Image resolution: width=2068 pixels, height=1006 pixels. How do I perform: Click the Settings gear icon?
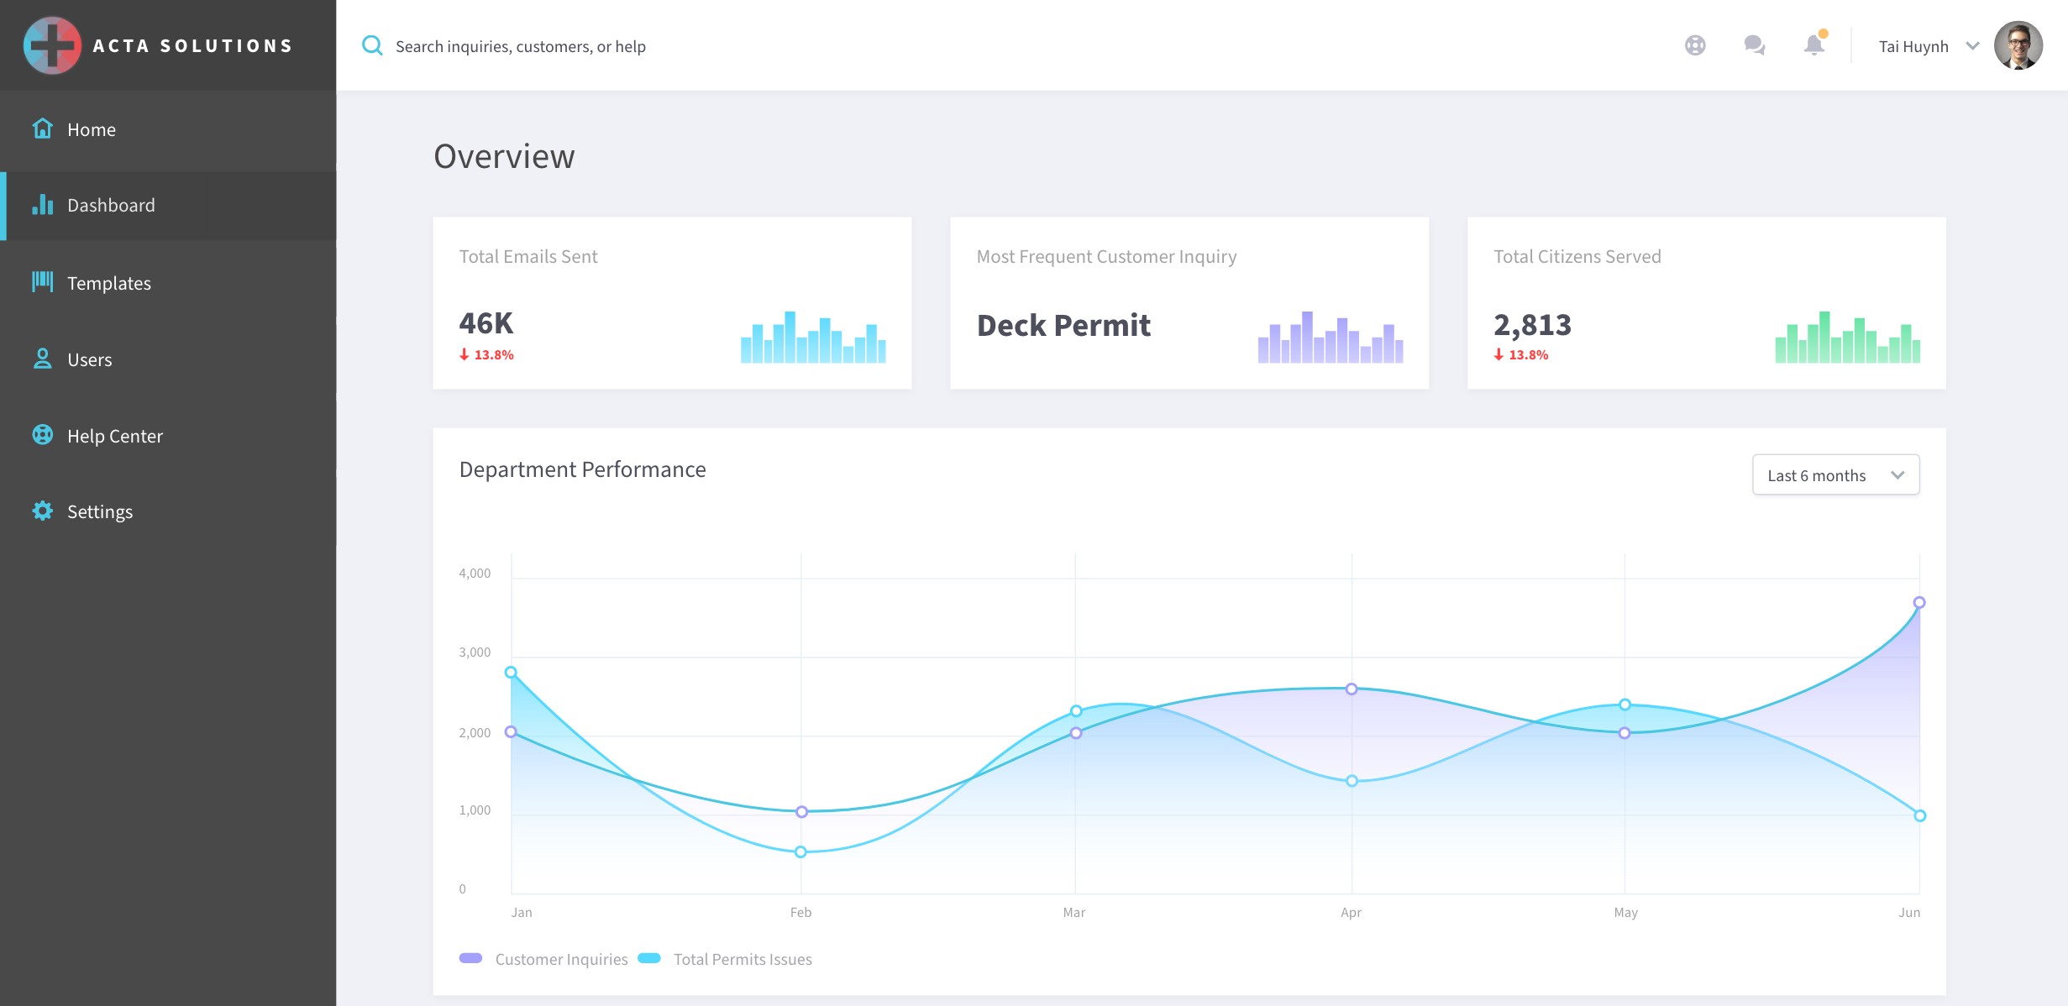pos(42,511)
